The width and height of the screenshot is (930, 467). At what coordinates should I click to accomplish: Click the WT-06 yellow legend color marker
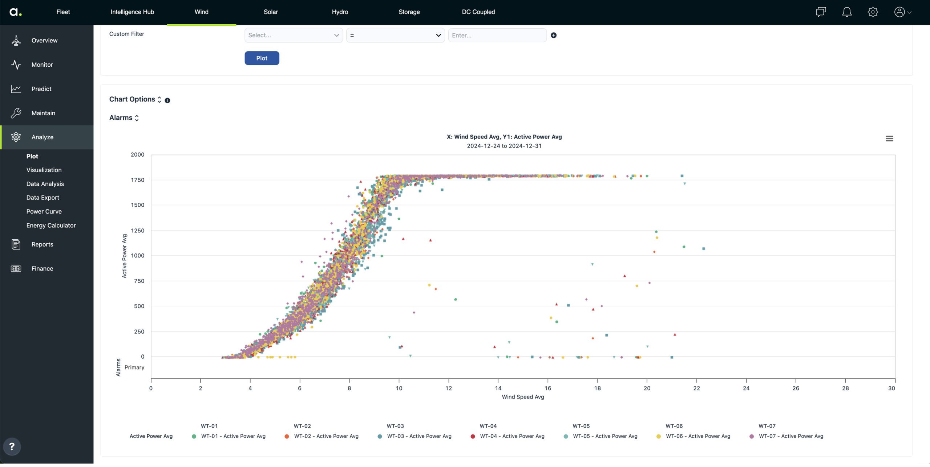coord(659,437)
